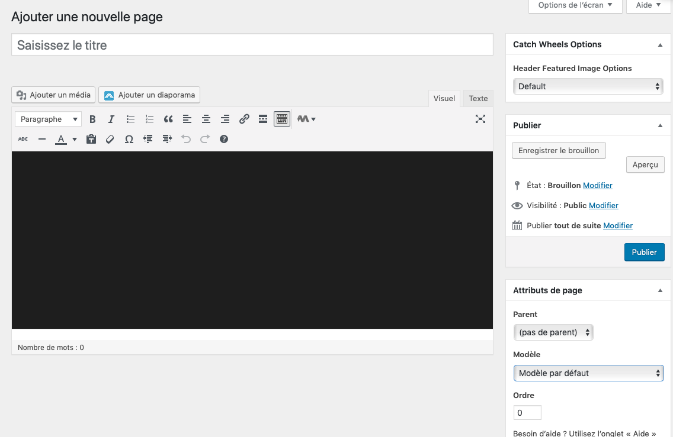Switch to the Texte editor tab
The height and width of the screenshot is (437, 673).
tap(478, 99)
